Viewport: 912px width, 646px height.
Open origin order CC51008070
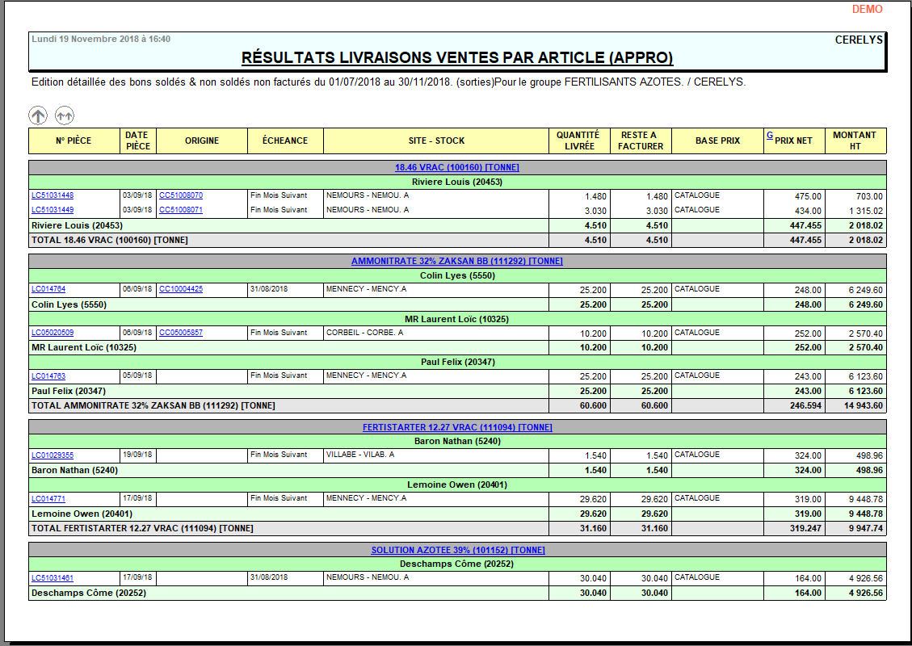tap(181, 195)
